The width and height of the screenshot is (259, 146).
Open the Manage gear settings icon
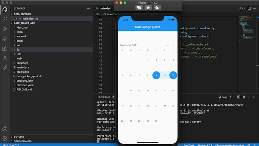tap(5, 138)
